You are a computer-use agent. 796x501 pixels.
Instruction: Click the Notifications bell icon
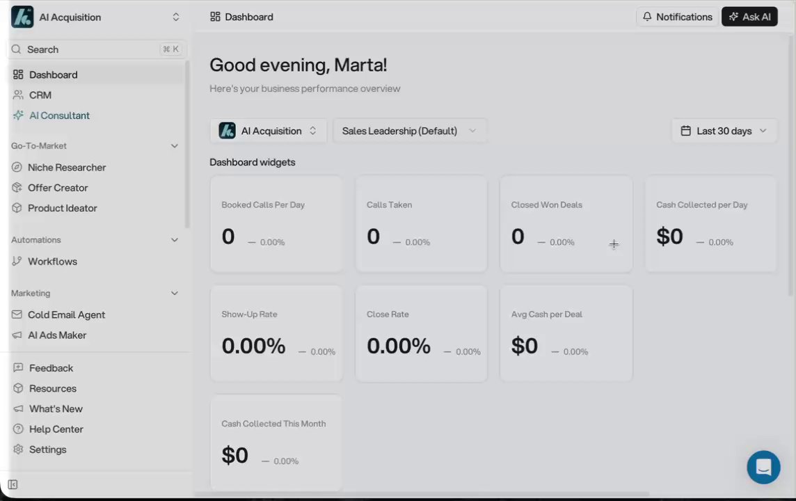pyautogui.click(x=647, y=17)
